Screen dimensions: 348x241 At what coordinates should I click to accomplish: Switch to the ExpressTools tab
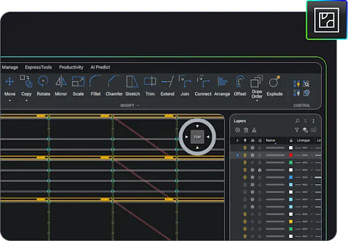pyautogui.click(x=38, y=67)
